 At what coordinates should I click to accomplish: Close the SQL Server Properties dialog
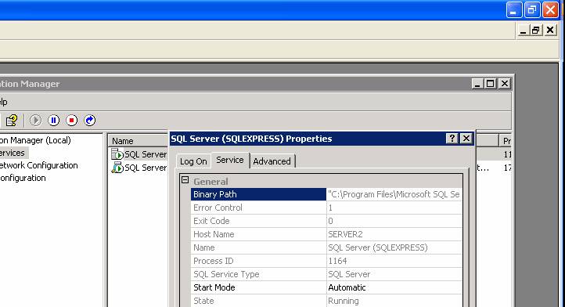click(466, 138)
